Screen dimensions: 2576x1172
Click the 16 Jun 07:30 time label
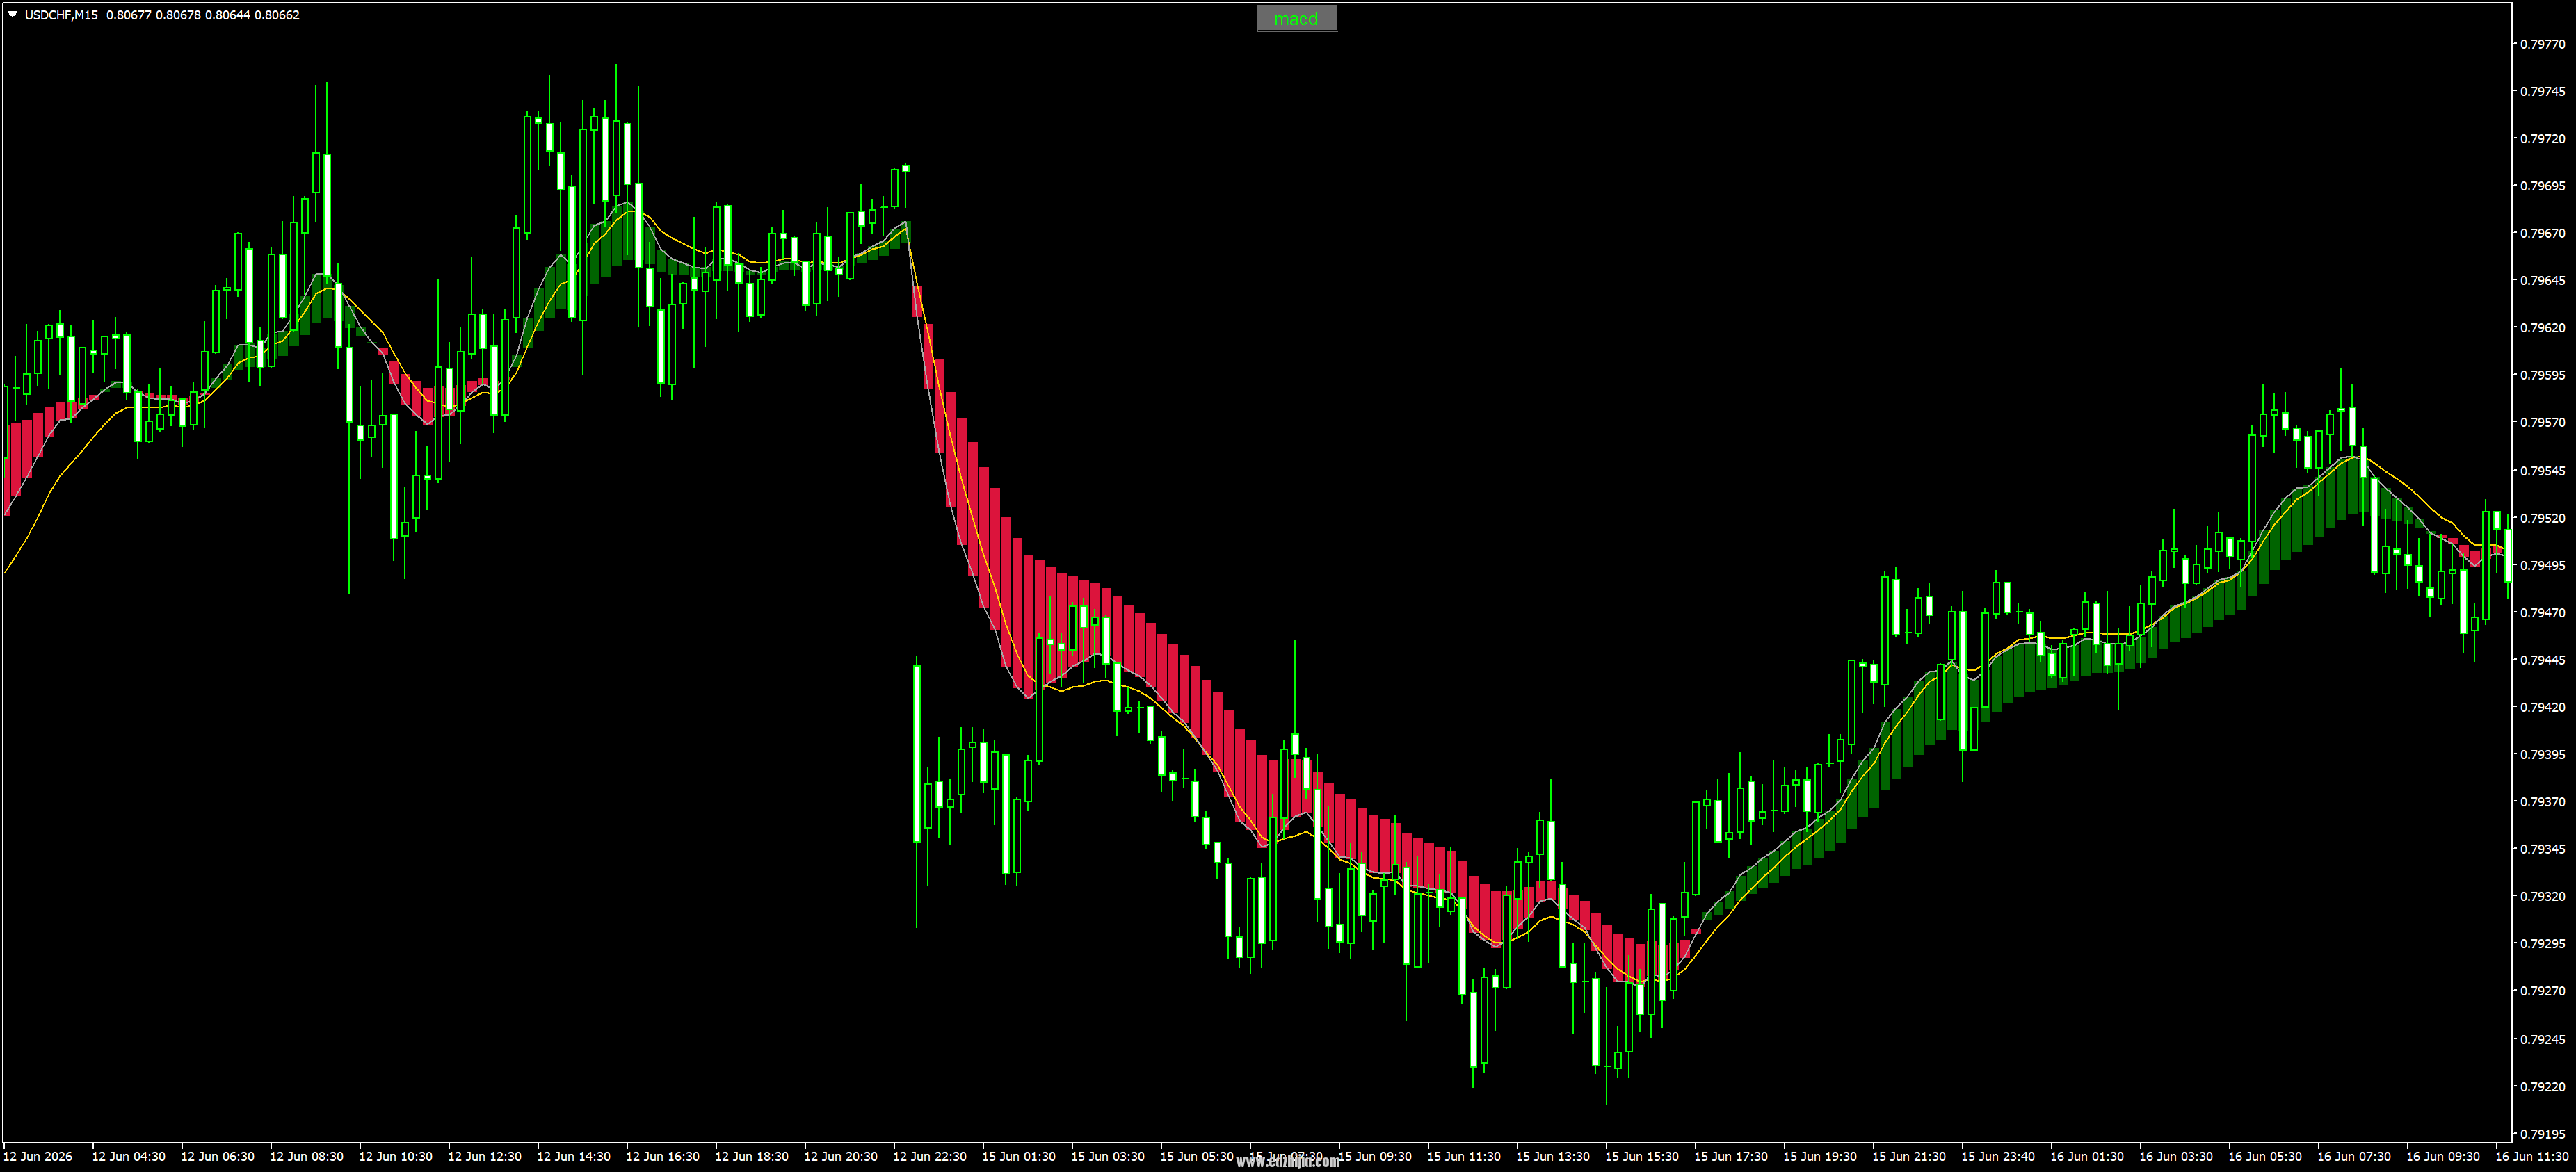click(x=2354, y=1157)
